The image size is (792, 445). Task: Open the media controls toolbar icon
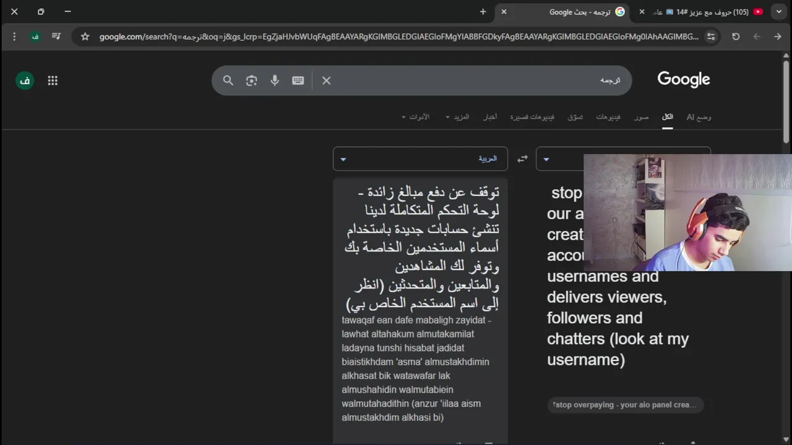click(56, 36)
